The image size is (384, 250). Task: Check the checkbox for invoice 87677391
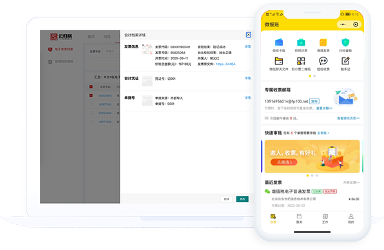point(91,104)
